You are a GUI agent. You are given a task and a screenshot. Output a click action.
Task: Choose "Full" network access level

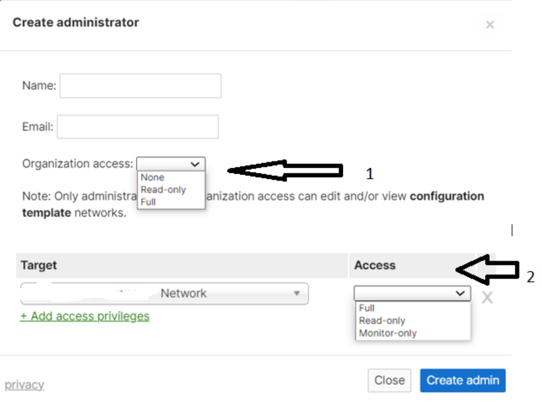point(367,308)
